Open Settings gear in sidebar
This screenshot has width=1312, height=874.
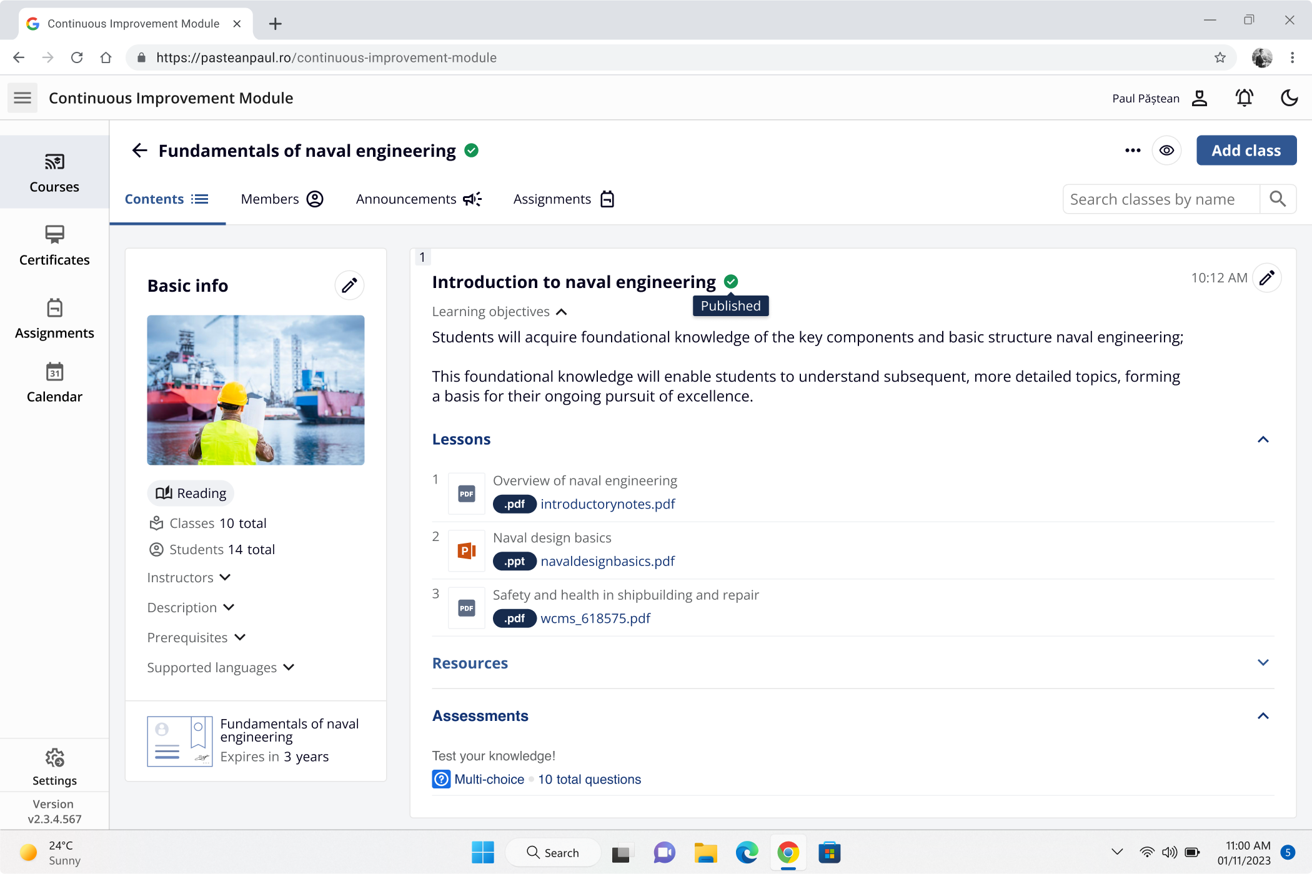click(54, 766)
